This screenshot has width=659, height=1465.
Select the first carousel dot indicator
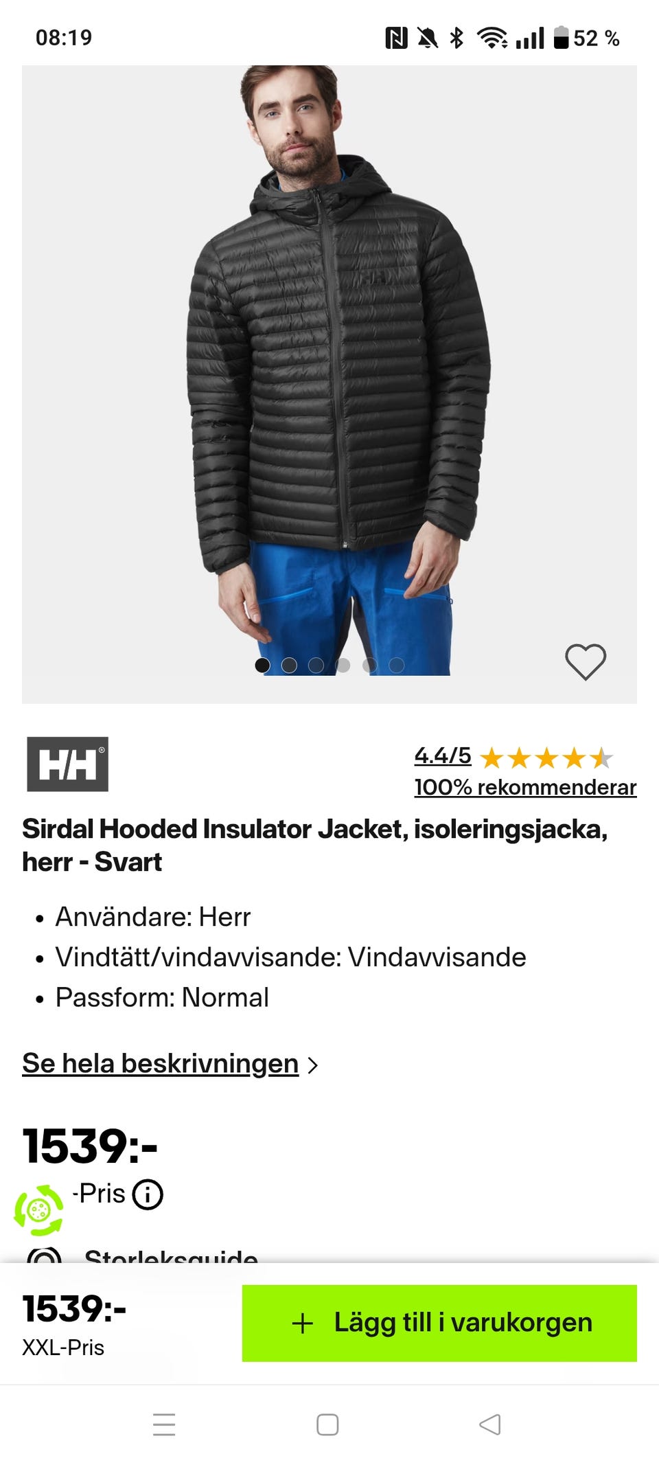tap(262, 665)
